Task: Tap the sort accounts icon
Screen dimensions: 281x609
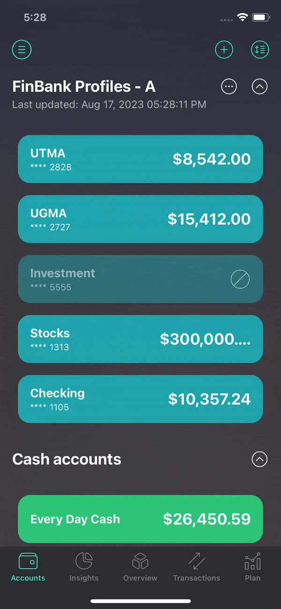Action: (260, 49)
